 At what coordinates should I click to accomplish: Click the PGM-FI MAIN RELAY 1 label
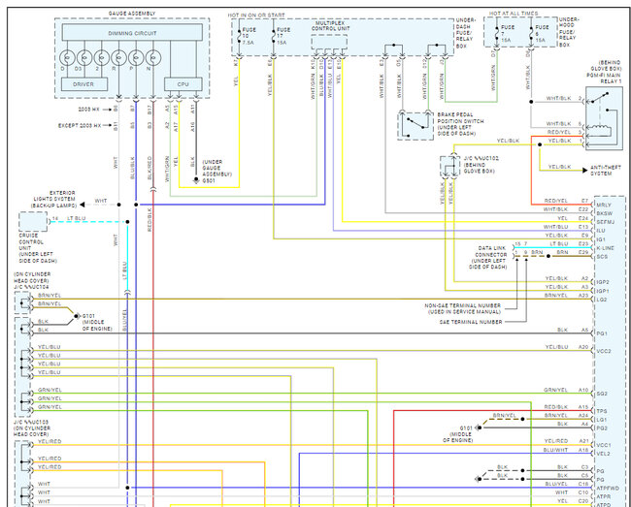[604, 72]
